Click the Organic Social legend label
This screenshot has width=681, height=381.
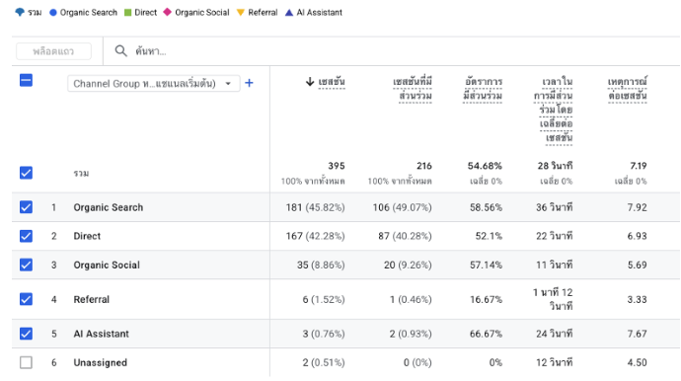(202, 13)
